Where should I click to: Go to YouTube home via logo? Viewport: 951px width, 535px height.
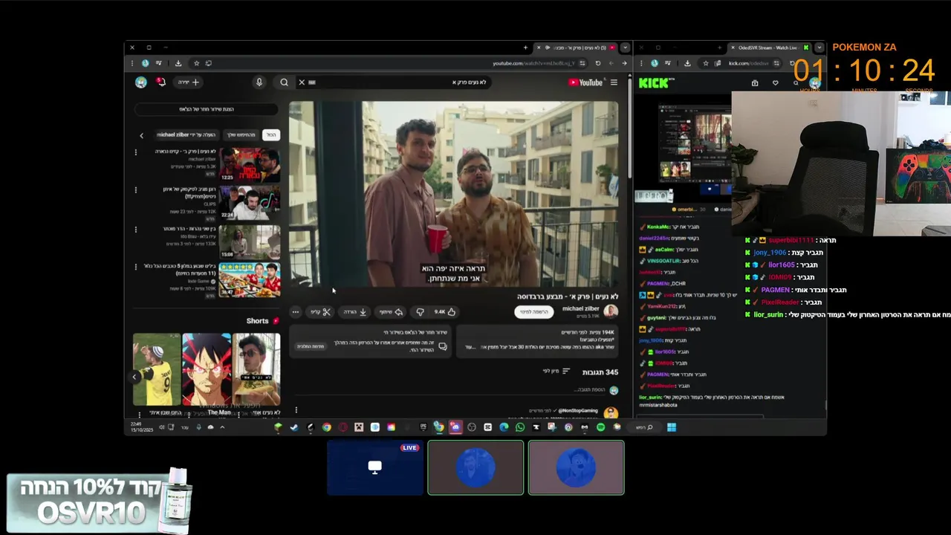[585, 82]
